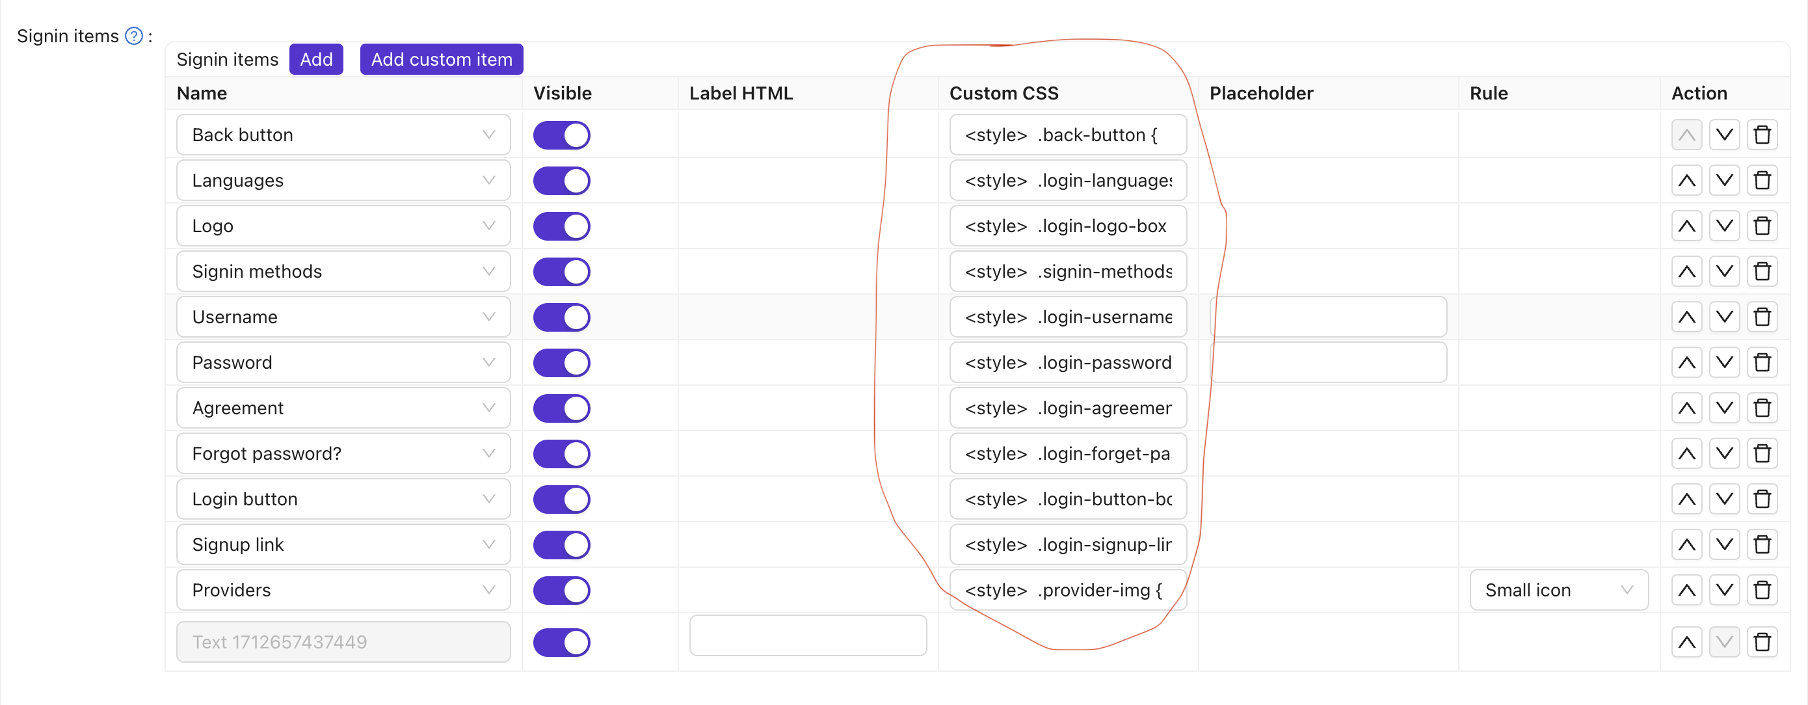Screen dimensions: 1808x705
Task: Delete the Back button row
Action: 1762,135
